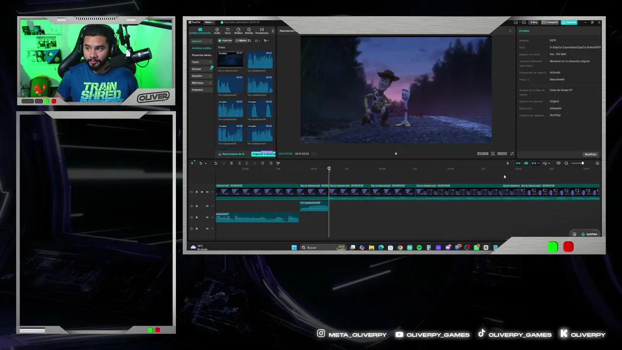Open Google Chrome from the taskbar
The image size is (622, 350).
pyautogui.click(x=400, y=247)
